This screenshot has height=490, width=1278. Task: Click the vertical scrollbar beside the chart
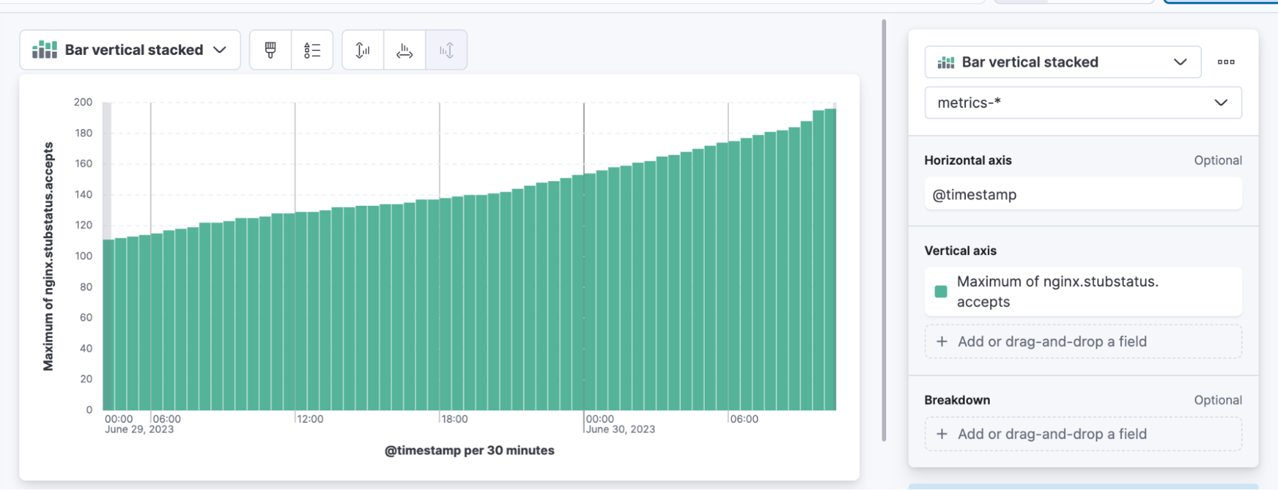pyautogui.click(x=884, y=230)
